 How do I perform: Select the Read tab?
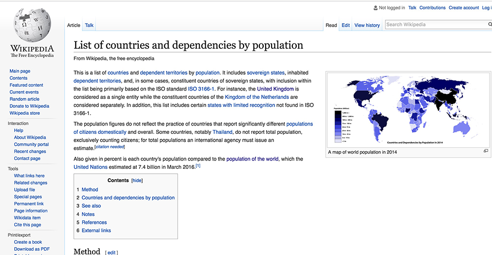[331, 26]
